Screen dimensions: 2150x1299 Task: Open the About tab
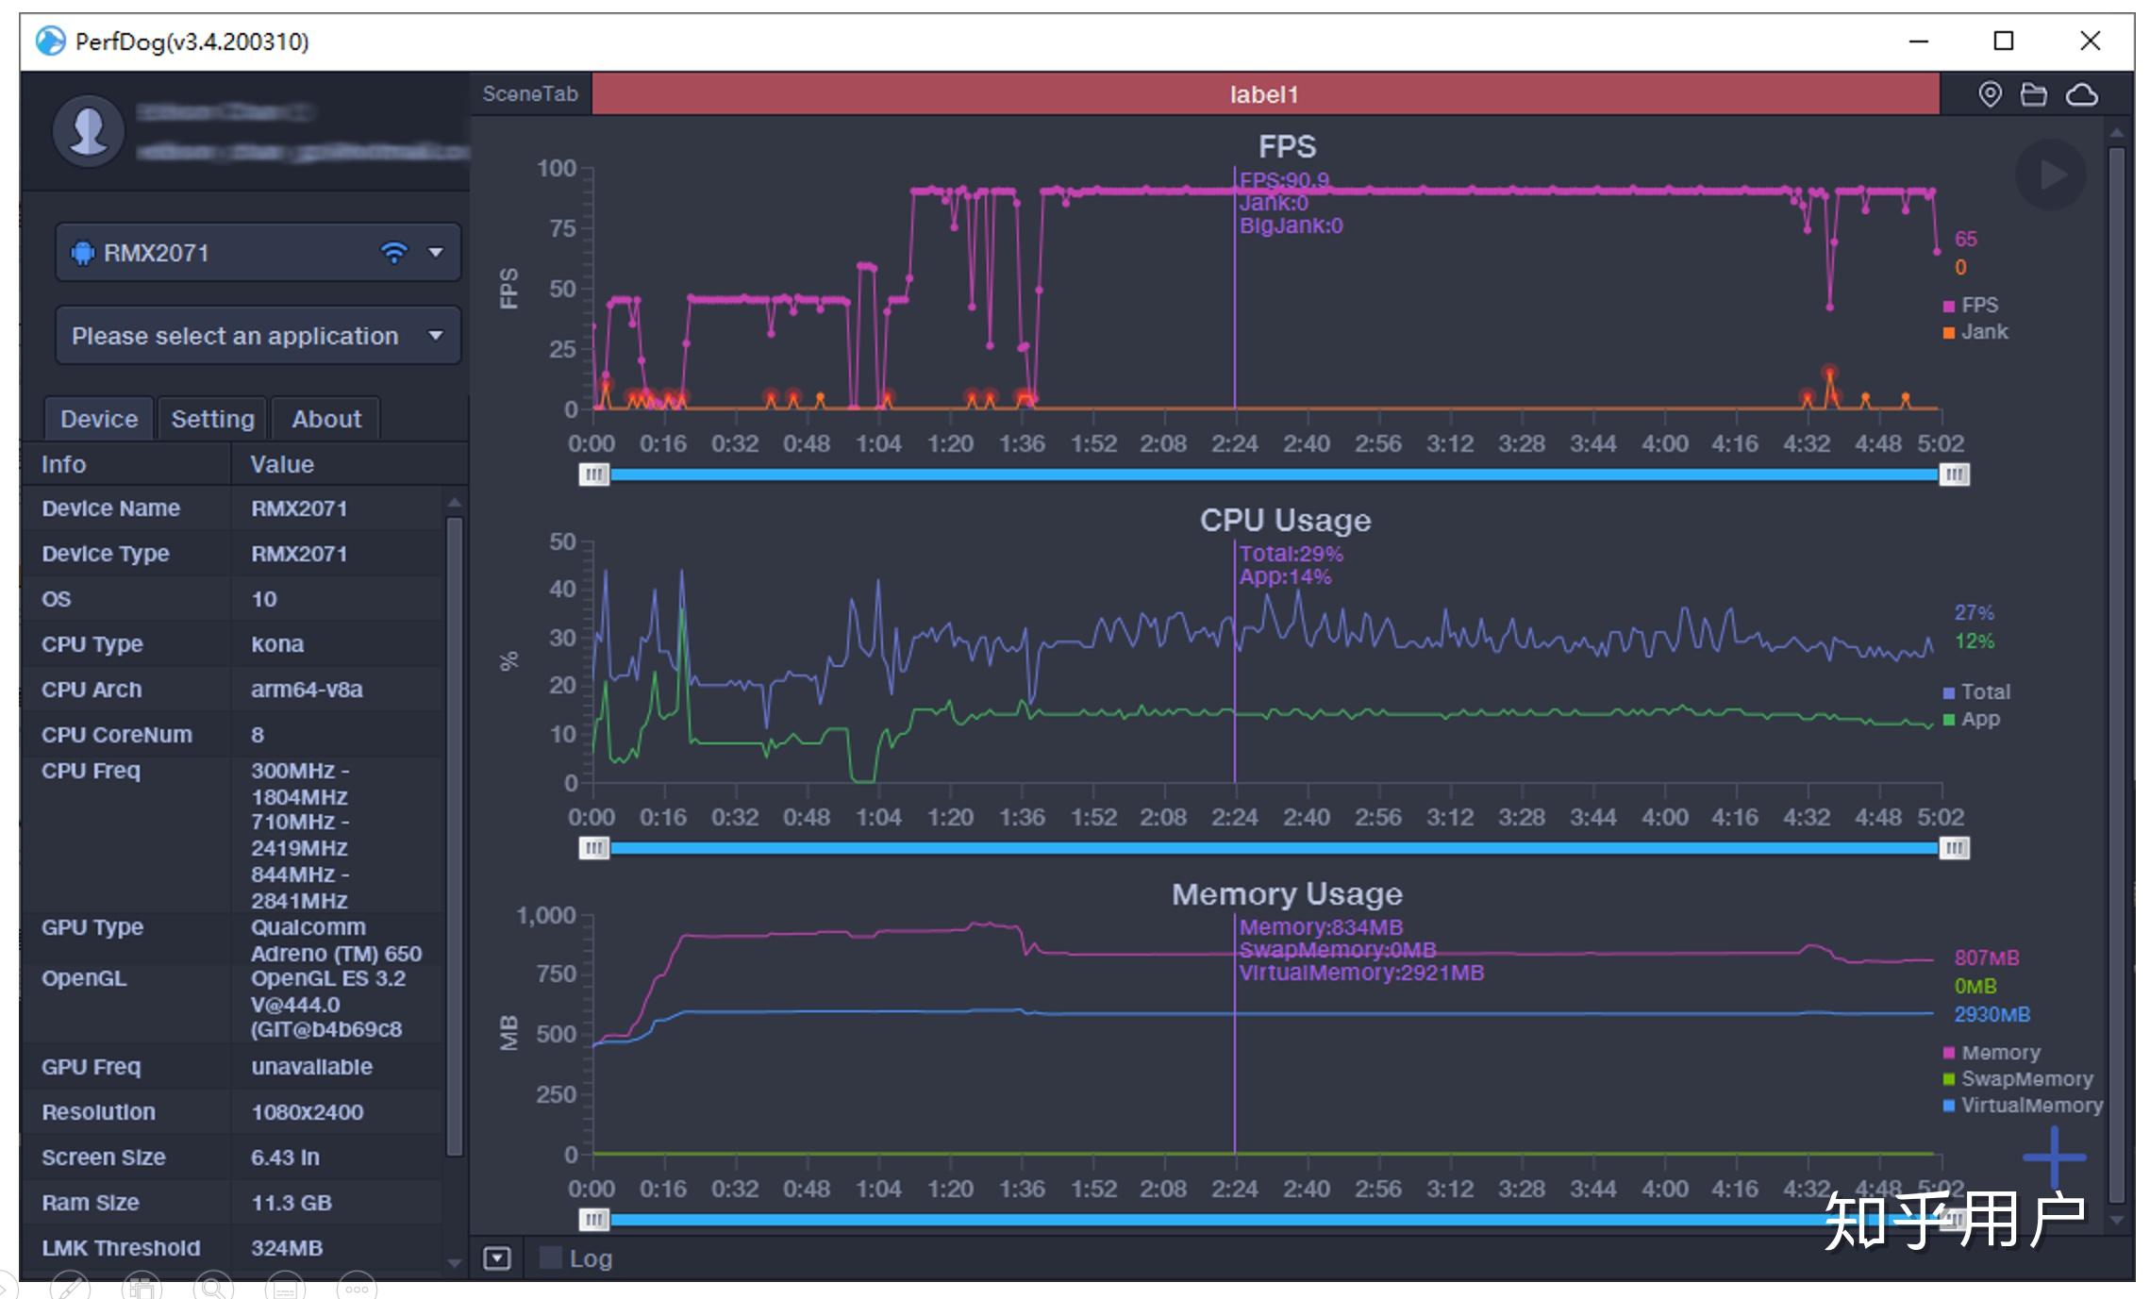click(x=325, y=419)
